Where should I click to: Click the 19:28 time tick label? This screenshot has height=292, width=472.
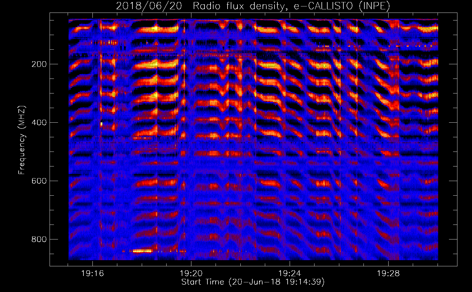(x=388, y=274)
